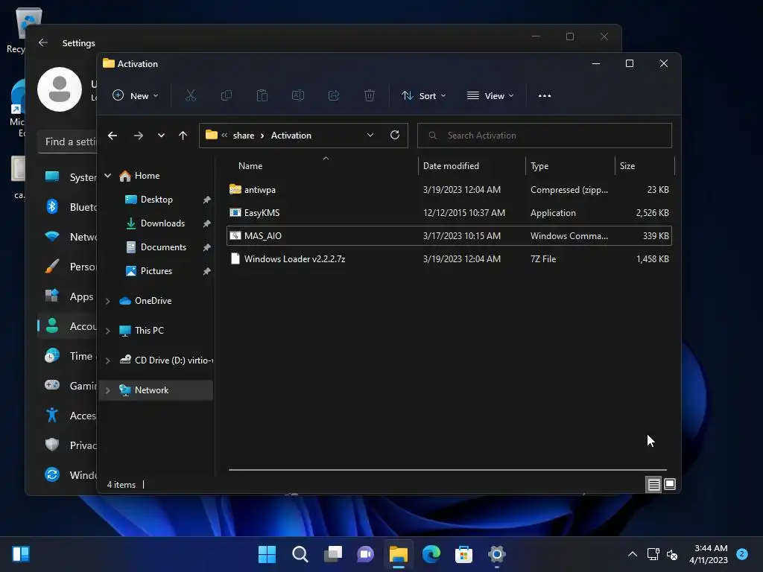The height and width of the screenshot is (572, 763).
Task: Click the forward arrow in Explorer
Action: click(138, 136)
